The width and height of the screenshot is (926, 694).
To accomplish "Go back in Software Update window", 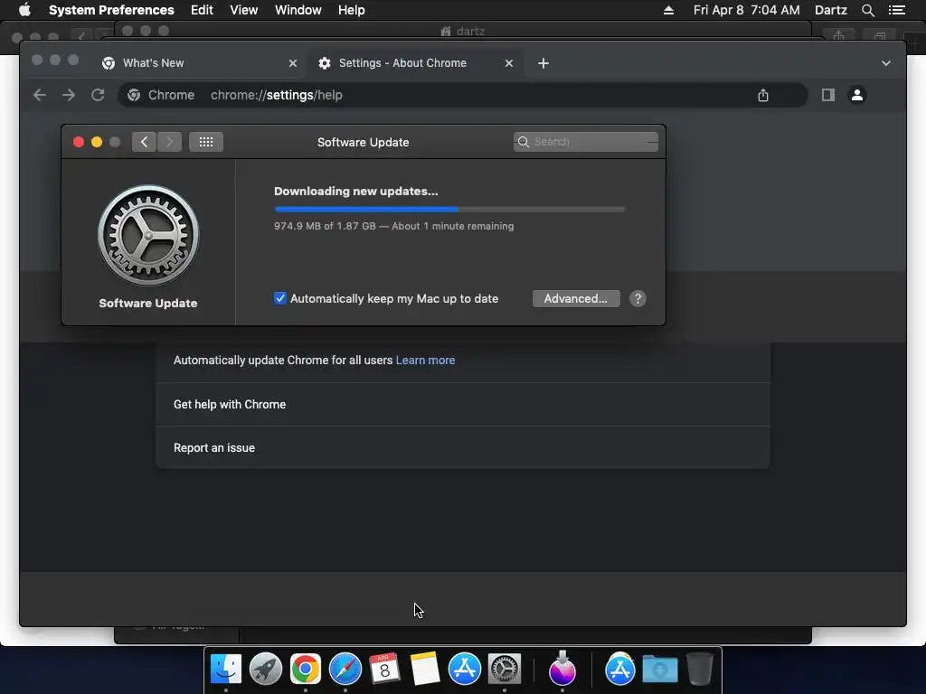I will [x=144, y=142].
